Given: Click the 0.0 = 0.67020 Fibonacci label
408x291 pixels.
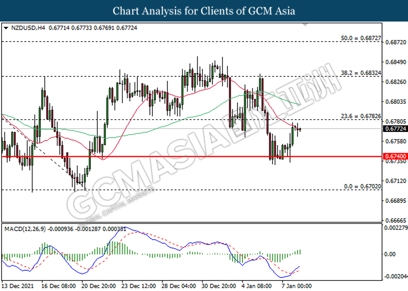Looking at the screenshot, I should [363, 186].
